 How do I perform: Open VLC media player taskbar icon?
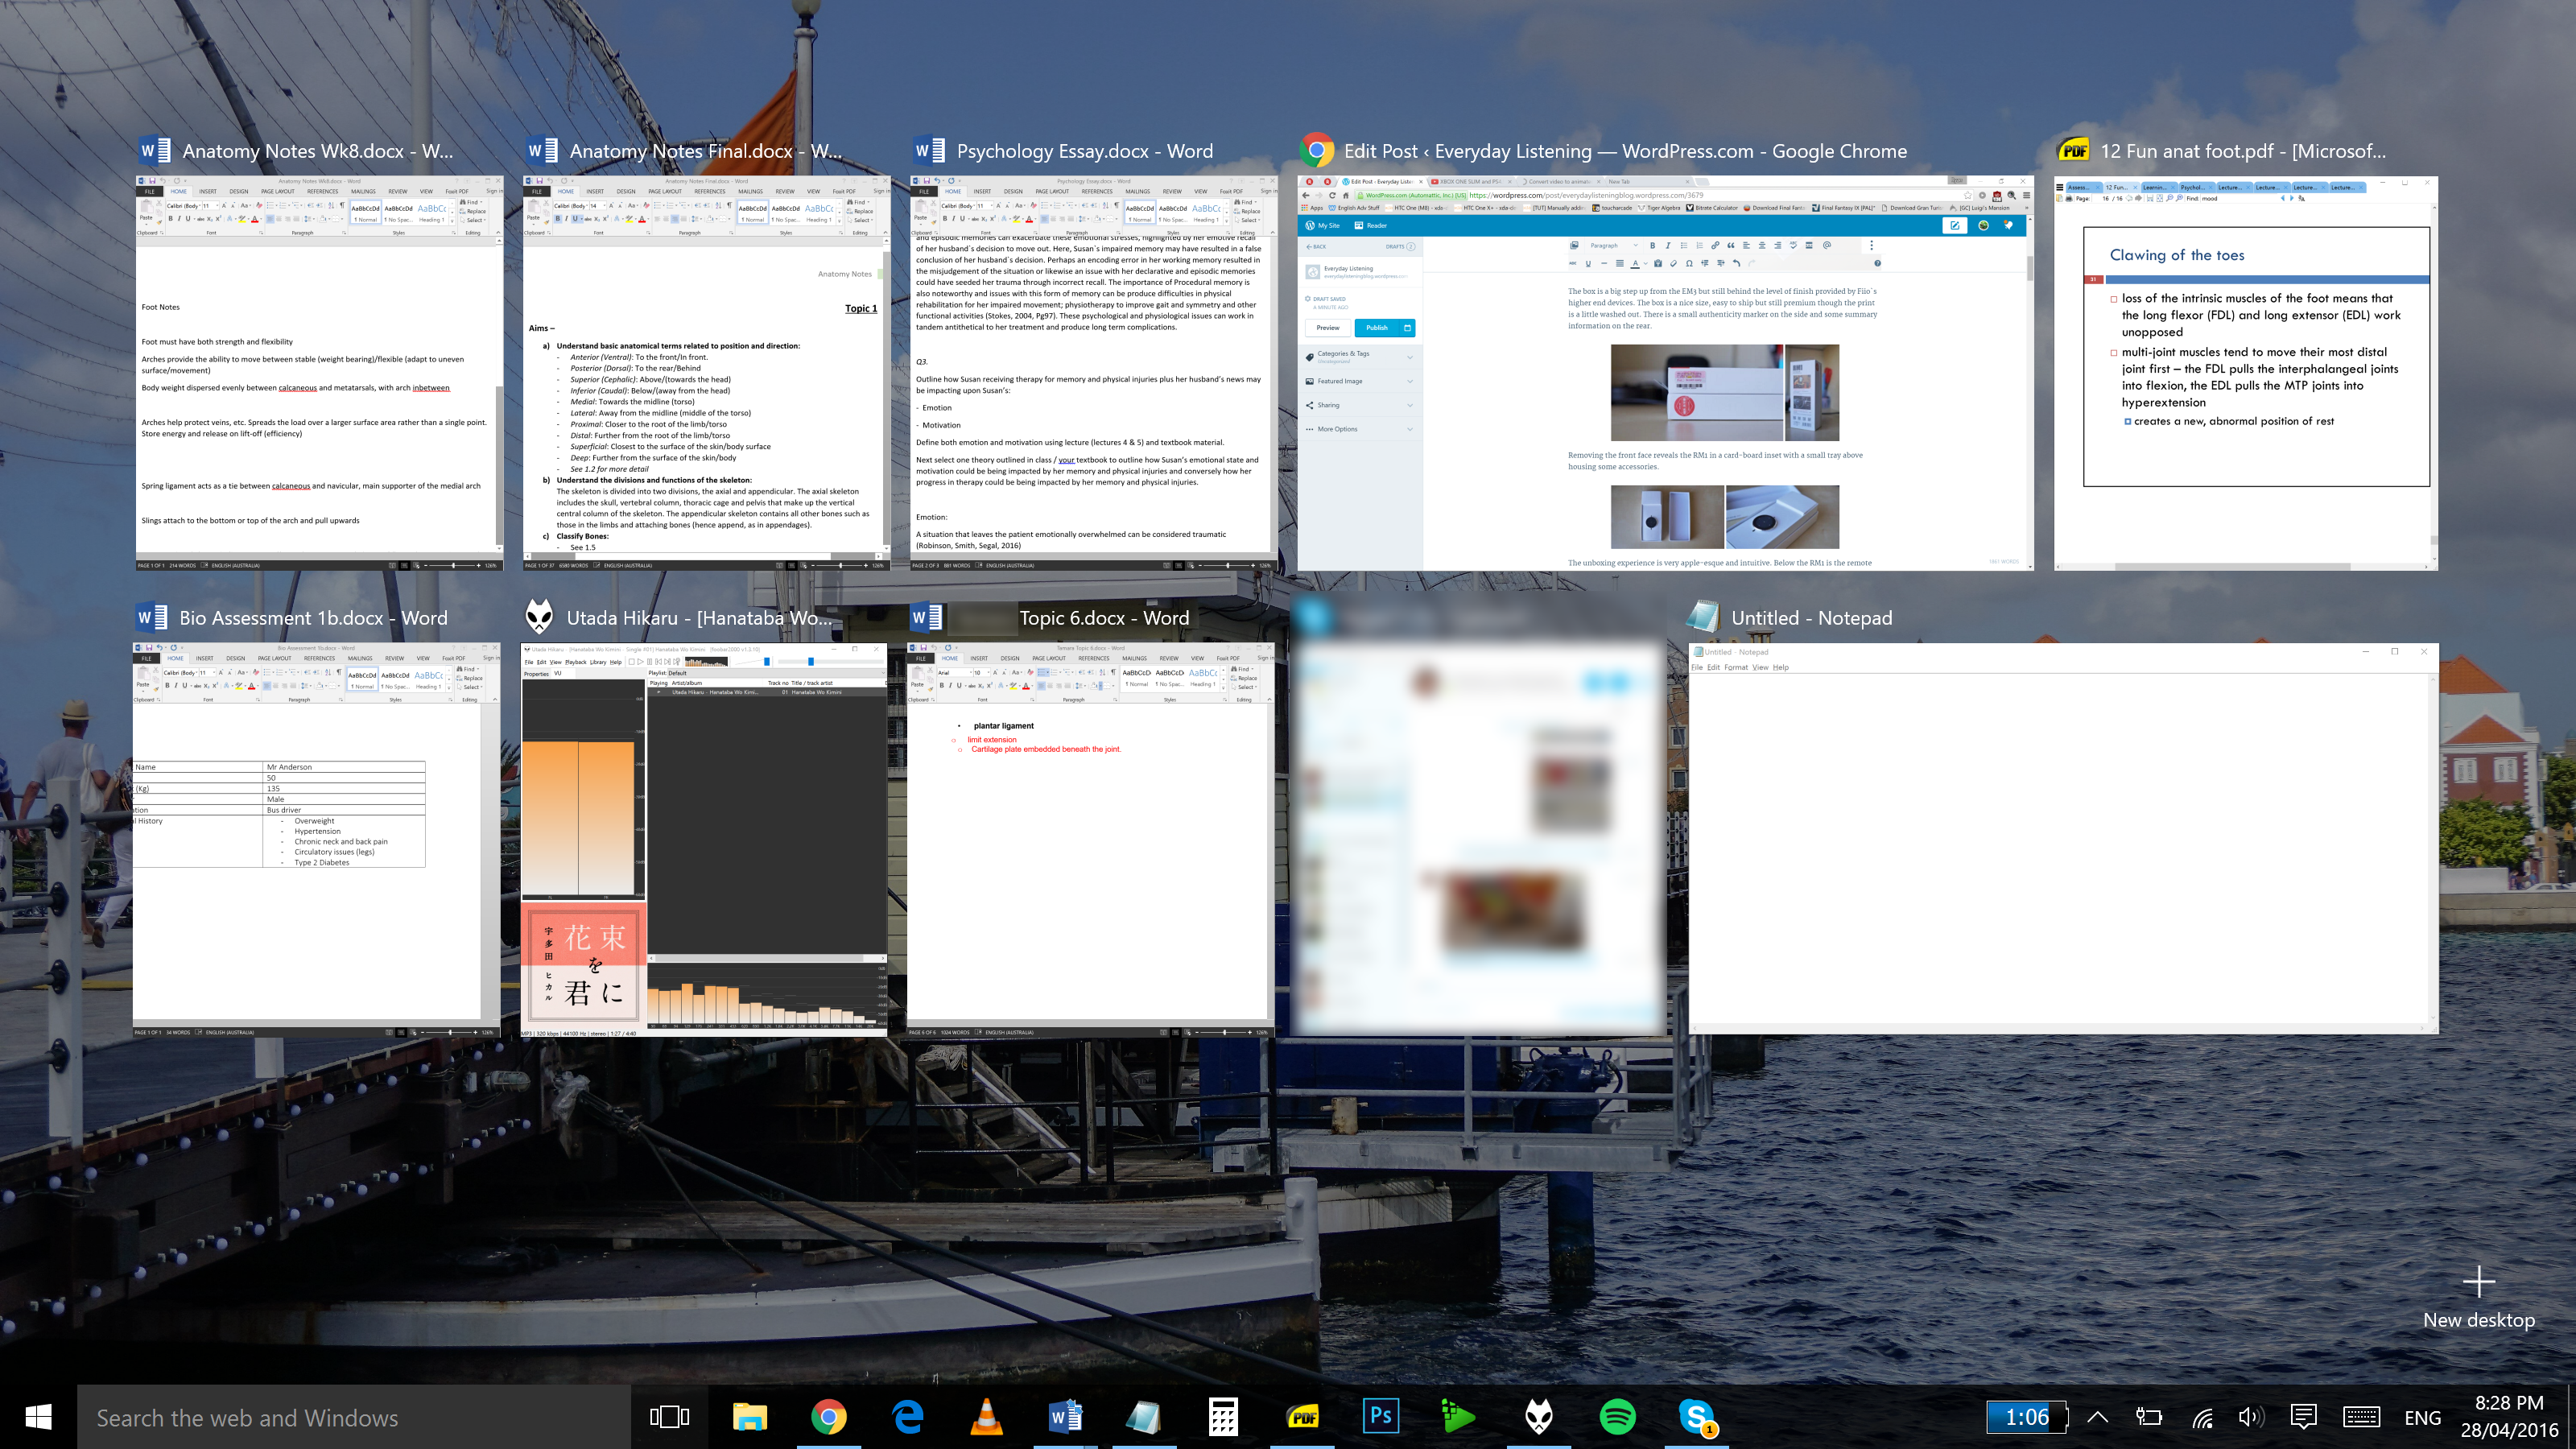coord(986,1417)
